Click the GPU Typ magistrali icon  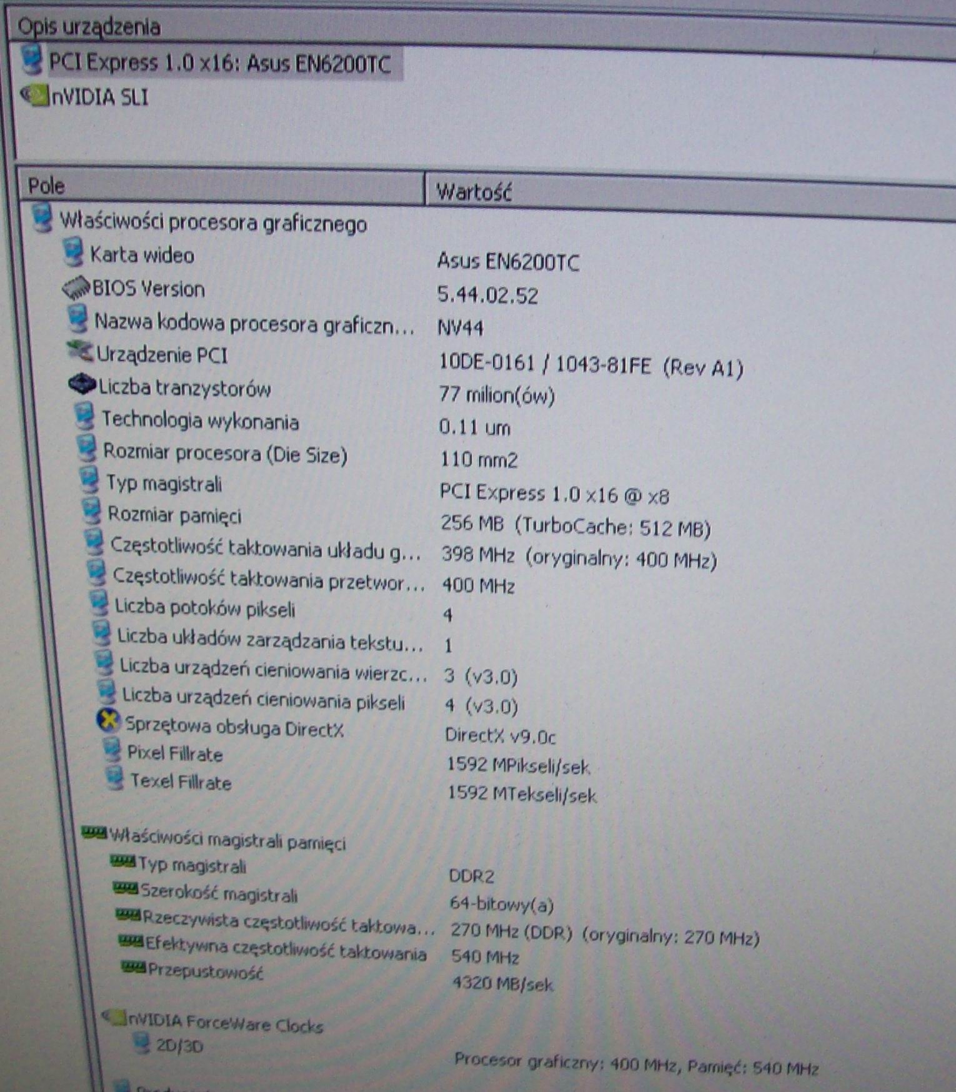pos(90,481)
